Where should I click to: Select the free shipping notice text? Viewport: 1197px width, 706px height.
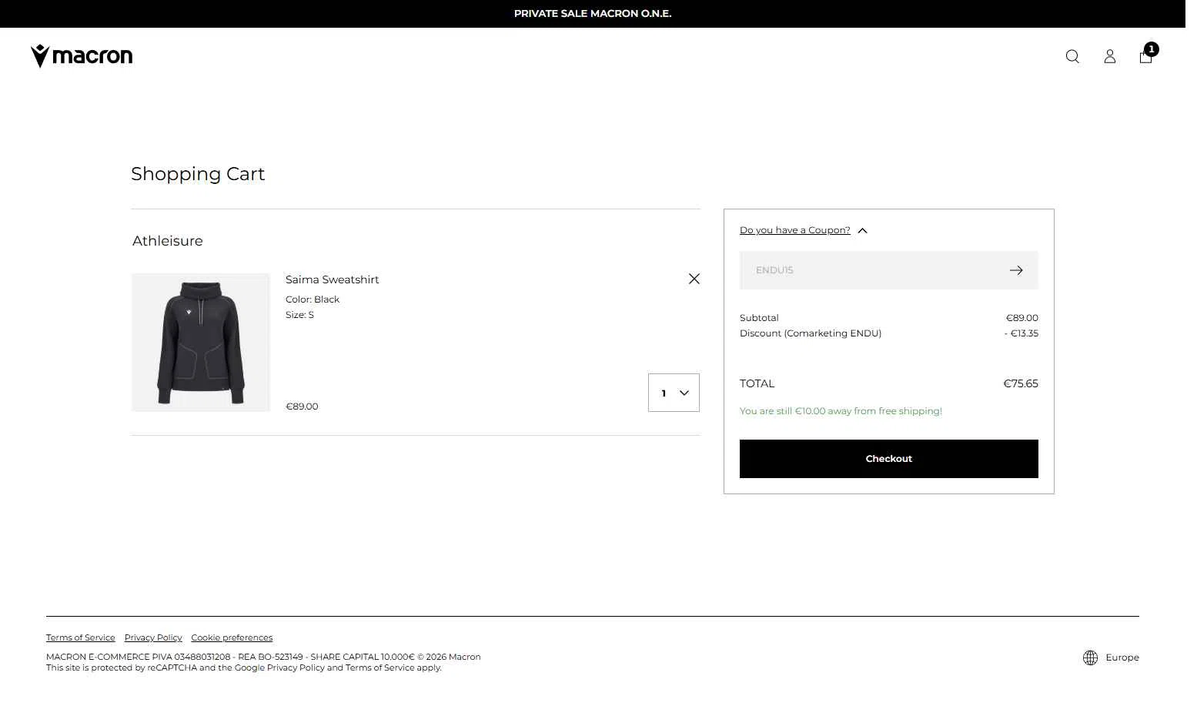point(841,411)
